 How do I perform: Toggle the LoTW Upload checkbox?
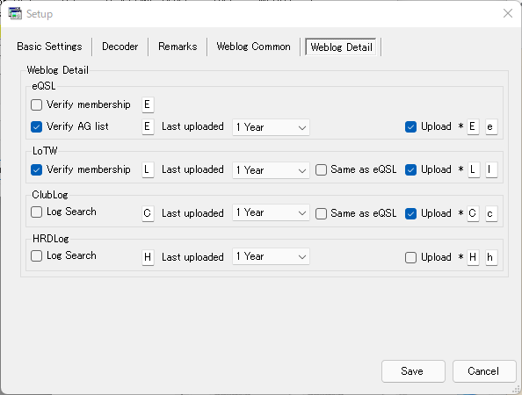coord(410,169)
